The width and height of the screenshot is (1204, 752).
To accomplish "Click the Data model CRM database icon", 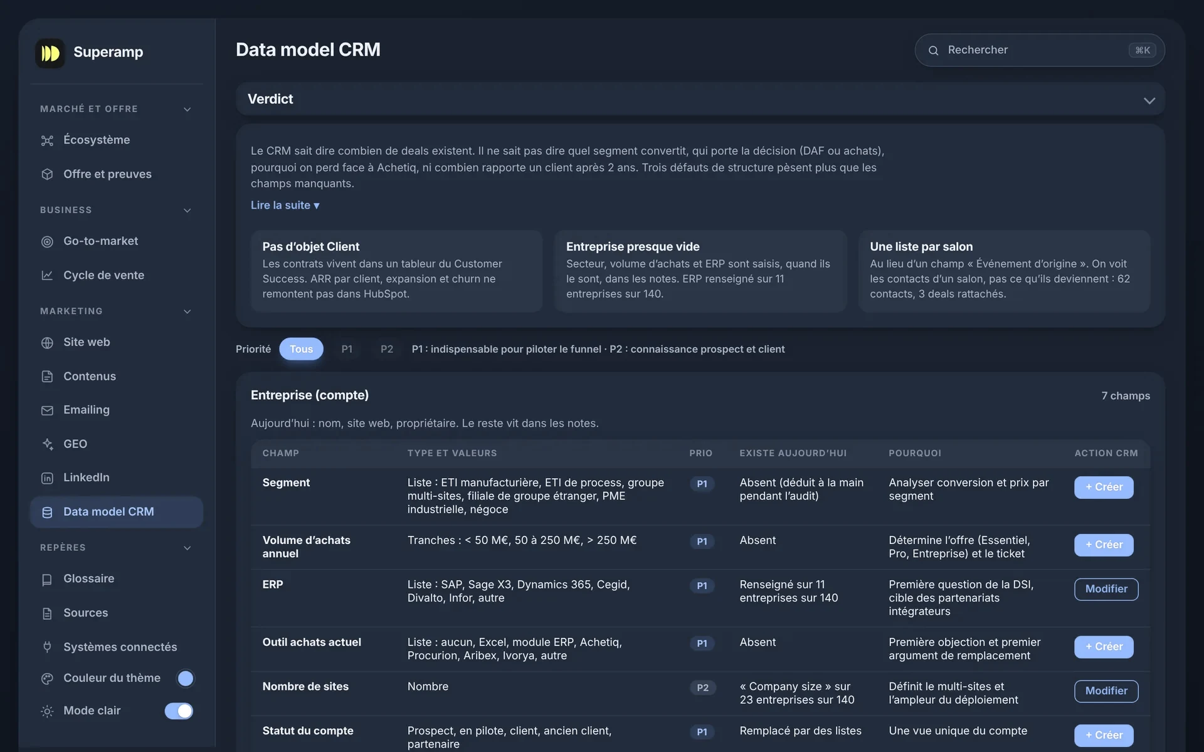I will coord(47,512).
